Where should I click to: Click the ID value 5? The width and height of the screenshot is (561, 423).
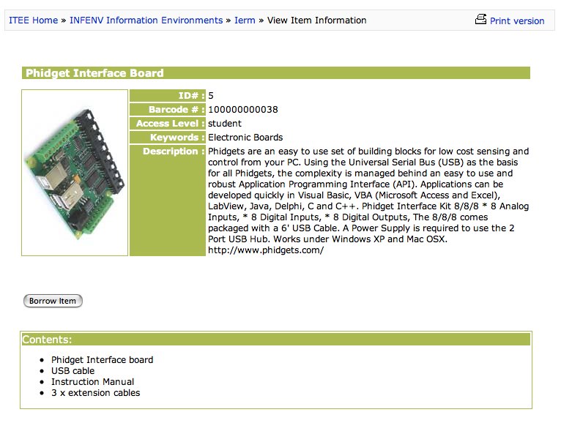211,95
